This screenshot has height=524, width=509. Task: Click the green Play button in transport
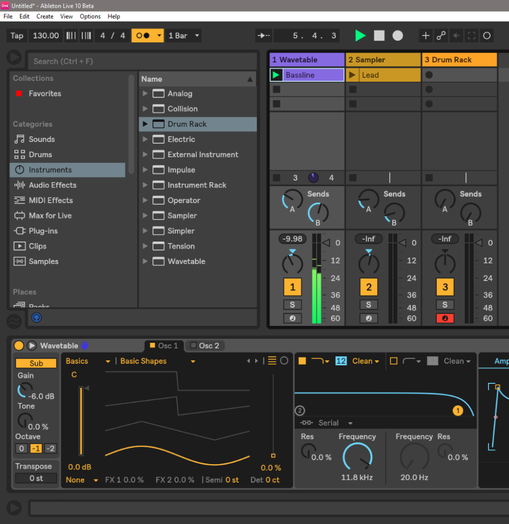pyautogui.click(x=361, y=35)
